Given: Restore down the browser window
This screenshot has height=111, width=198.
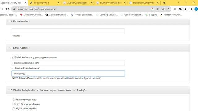Looking at the screenshot, I should (194, 2).
